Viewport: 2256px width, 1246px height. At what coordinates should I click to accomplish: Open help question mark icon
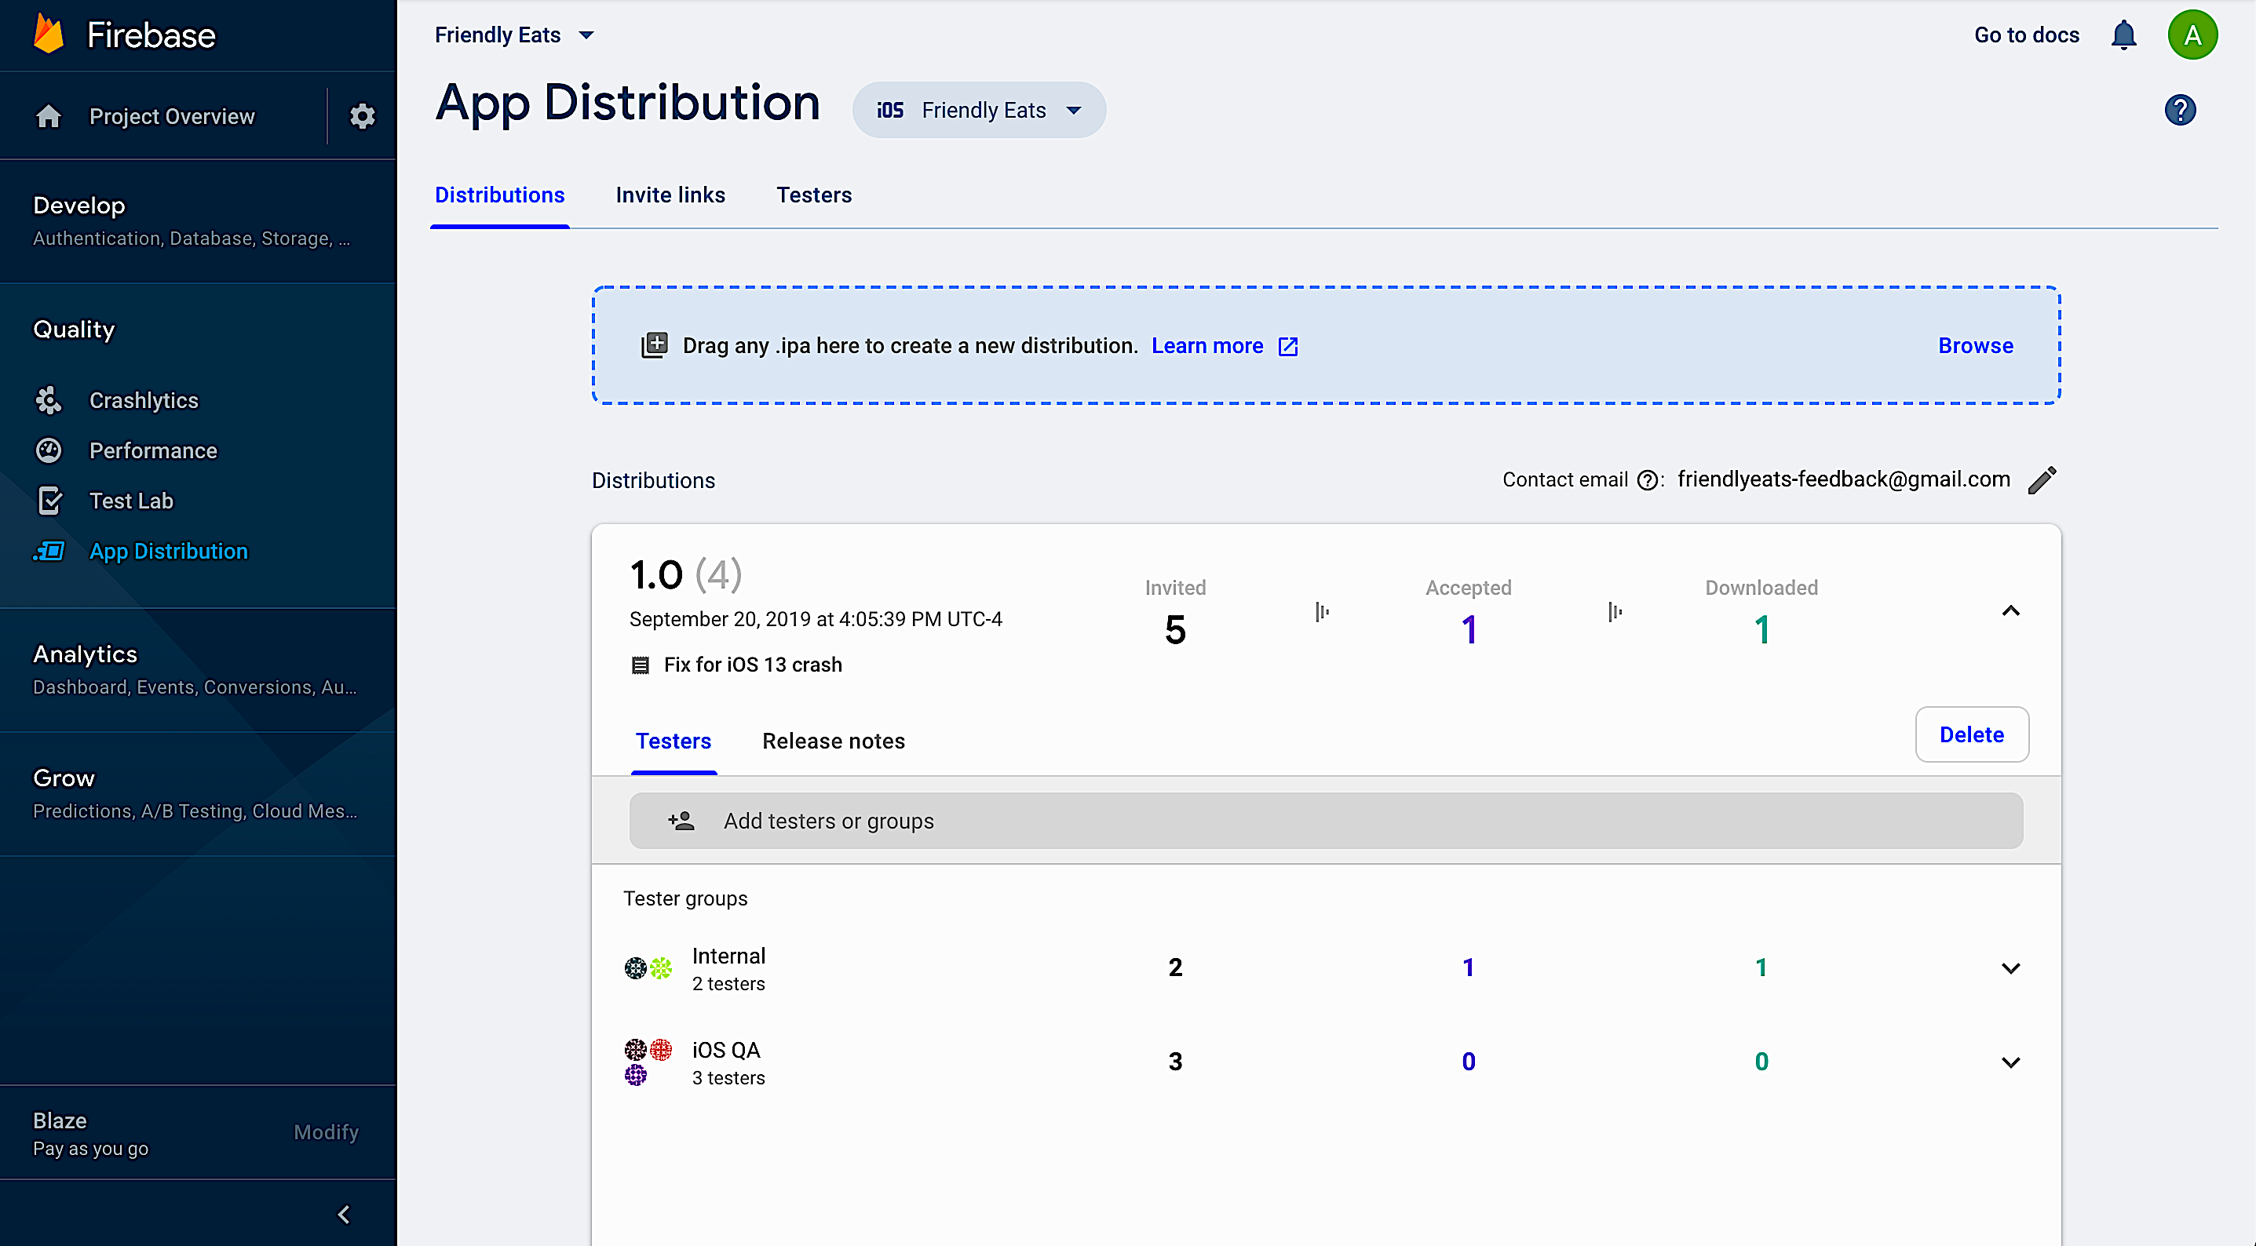[x=2180, y=111]
